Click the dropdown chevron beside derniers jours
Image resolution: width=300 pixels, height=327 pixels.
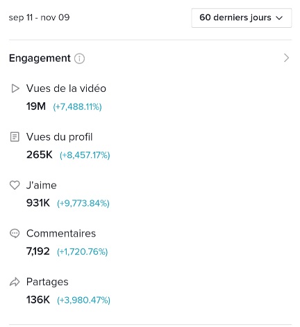tap(280, 18)
